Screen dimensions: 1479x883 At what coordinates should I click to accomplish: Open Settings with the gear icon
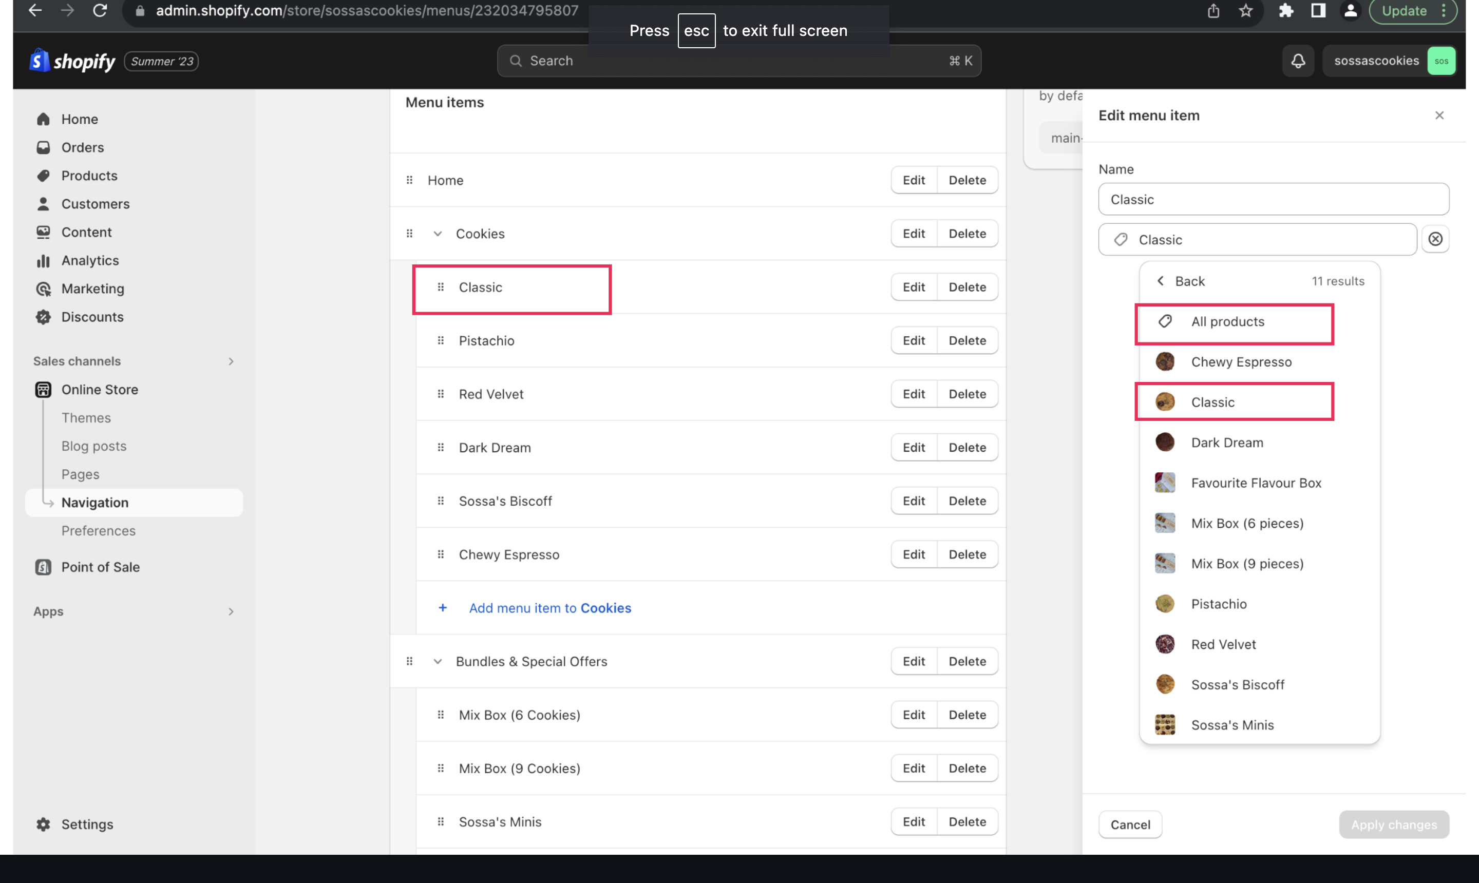point(44,824)
